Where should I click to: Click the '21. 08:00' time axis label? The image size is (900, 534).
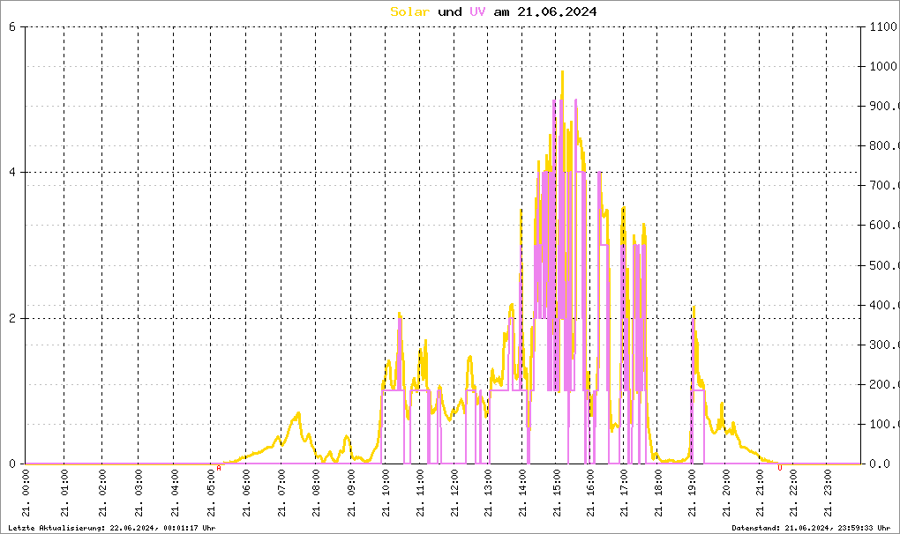(316, 493)
